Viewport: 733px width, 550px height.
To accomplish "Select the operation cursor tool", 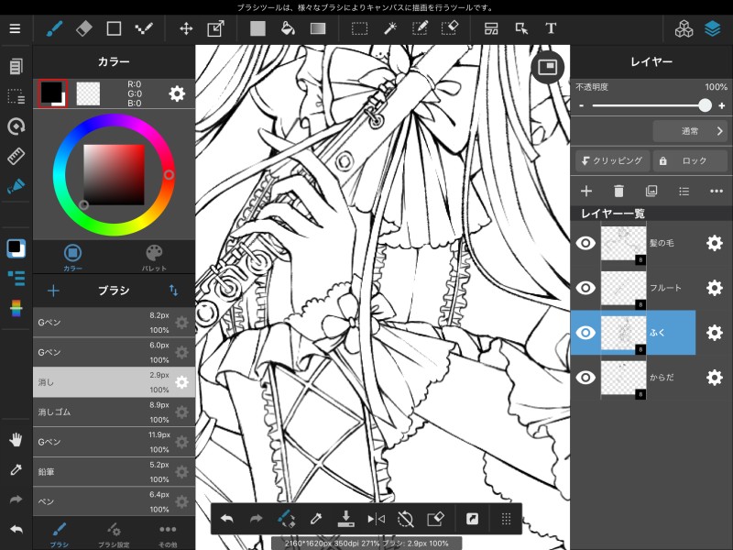I will coord(521,28).
